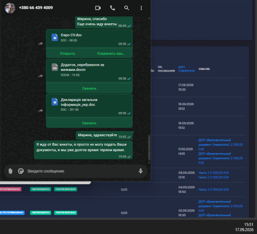Download Додаток_перебування за межами.docm via Скачать
This screenshot has width=257, height=234.
pyautogui.click(x=89, y=89)
